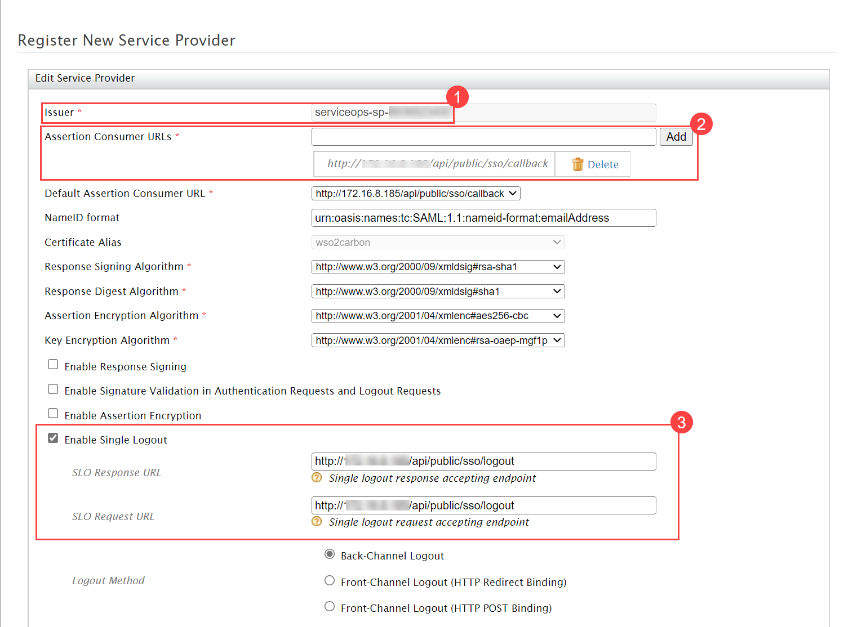Select Back-Channel Logout method

330,554
